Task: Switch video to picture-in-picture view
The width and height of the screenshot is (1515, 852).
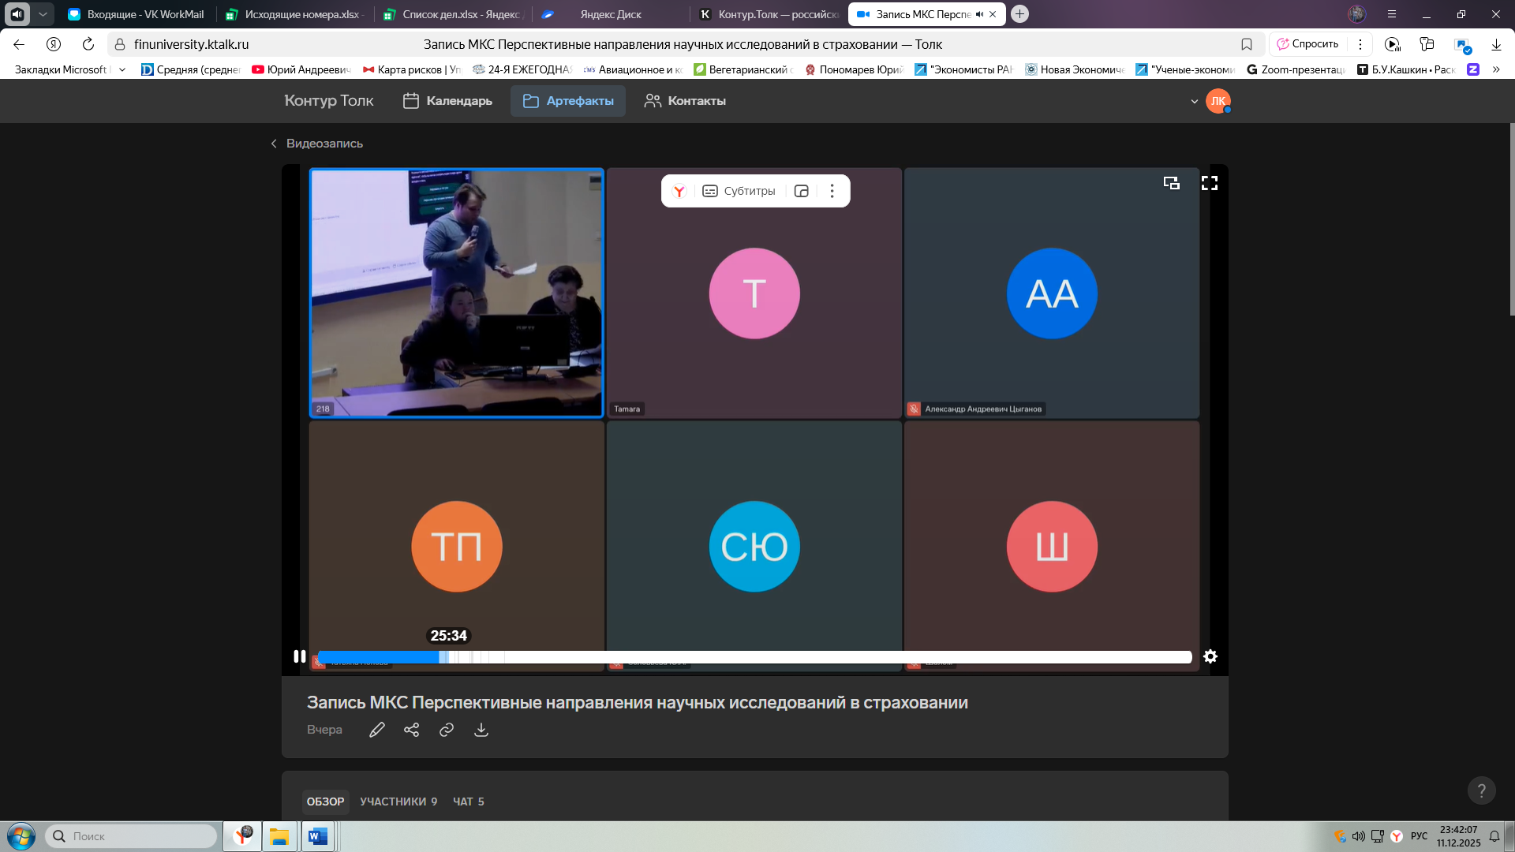Action: (1171, 183)
